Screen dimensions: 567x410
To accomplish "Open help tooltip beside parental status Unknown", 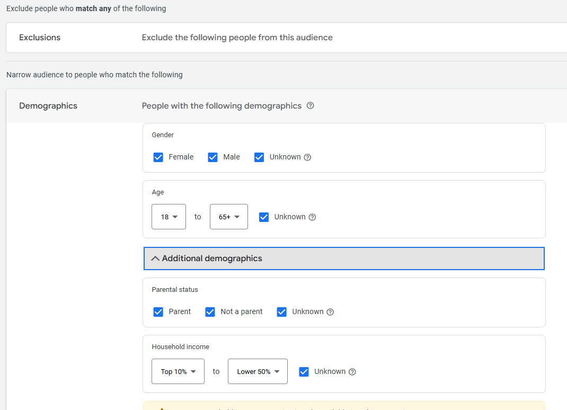I will [331, 311].
